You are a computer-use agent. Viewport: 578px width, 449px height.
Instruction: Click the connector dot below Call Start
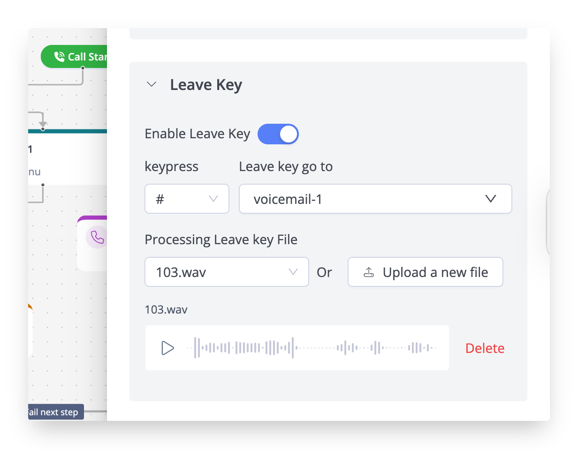(83, 68)
